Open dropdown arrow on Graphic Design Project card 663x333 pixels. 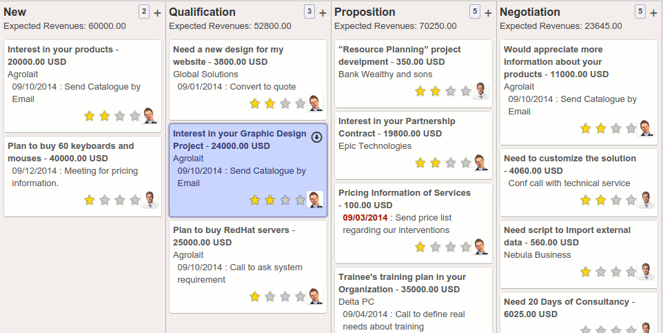[x=316, y=137]
